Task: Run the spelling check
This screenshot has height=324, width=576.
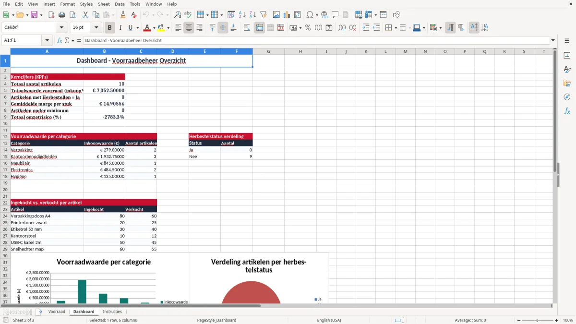Action: pos(188,15)
